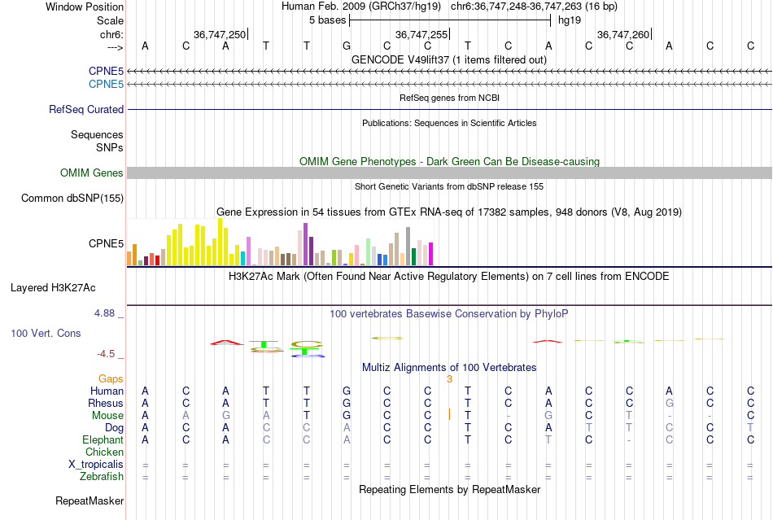Click CPNE5 label beside GTEx bar chart
Image resolution: width=773 pixels, height=520 pixels.
click(106, 243)
